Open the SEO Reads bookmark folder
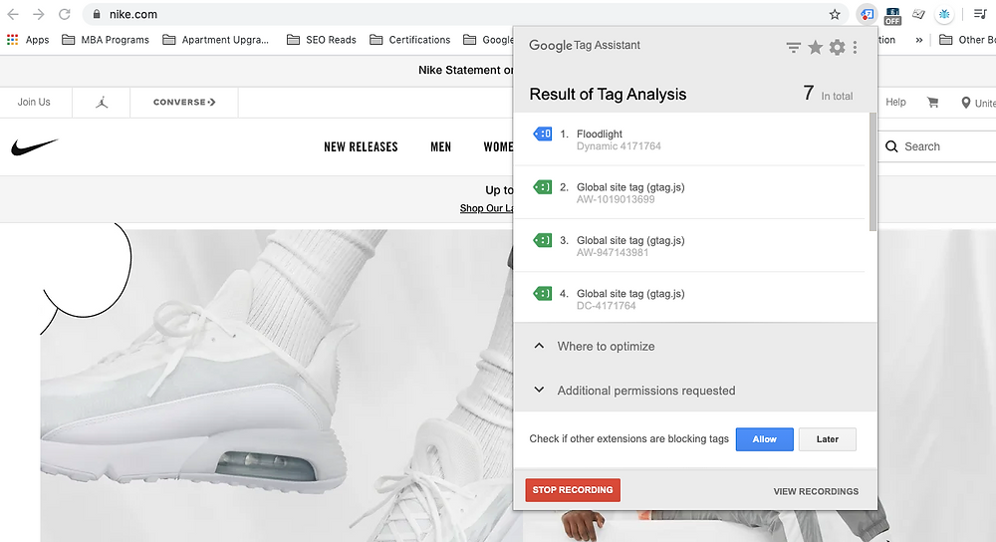The width and height of the screenshot is (996, 542). tap(322, 40)
